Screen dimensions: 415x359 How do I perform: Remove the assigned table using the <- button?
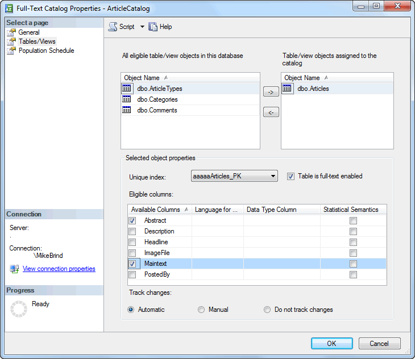(271, 112)
